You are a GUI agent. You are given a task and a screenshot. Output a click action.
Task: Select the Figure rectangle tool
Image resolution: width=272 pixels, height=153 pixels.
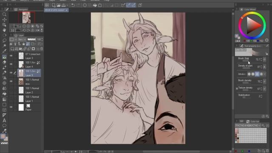(4, 105)
